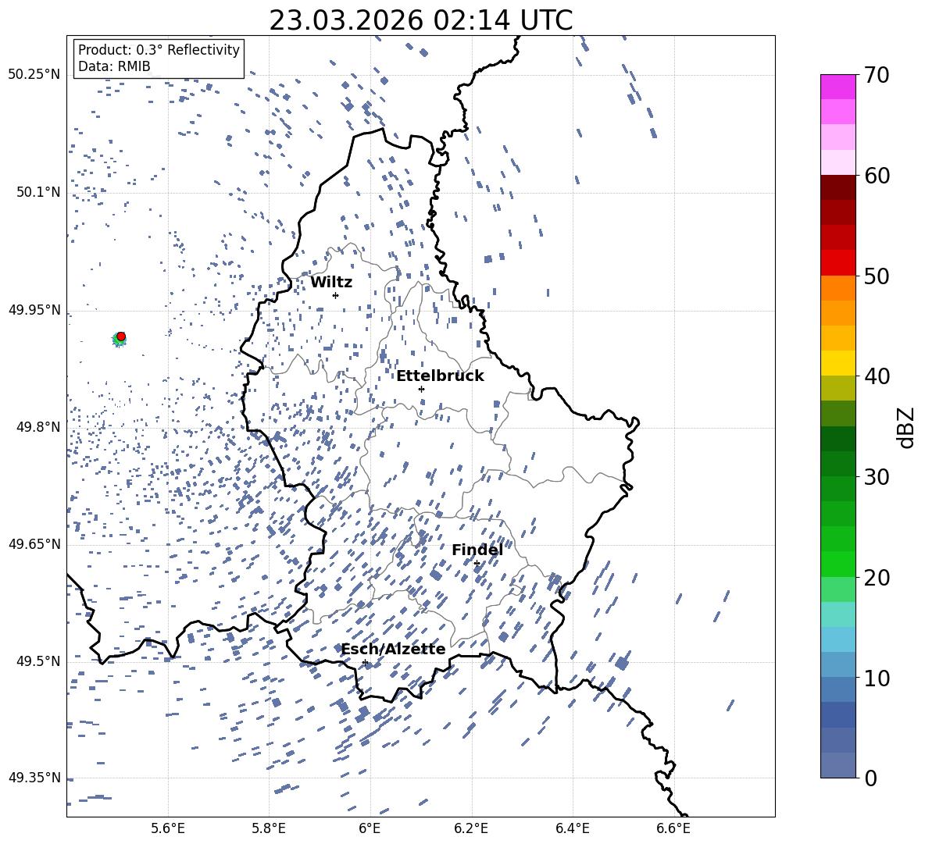Select the Wiltz station cross marker
The image size is (925, 844).
click(335, 295)
